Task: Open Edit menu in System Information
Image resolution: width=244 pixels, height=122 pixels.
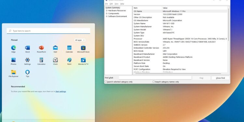Action: pos(111,4)
